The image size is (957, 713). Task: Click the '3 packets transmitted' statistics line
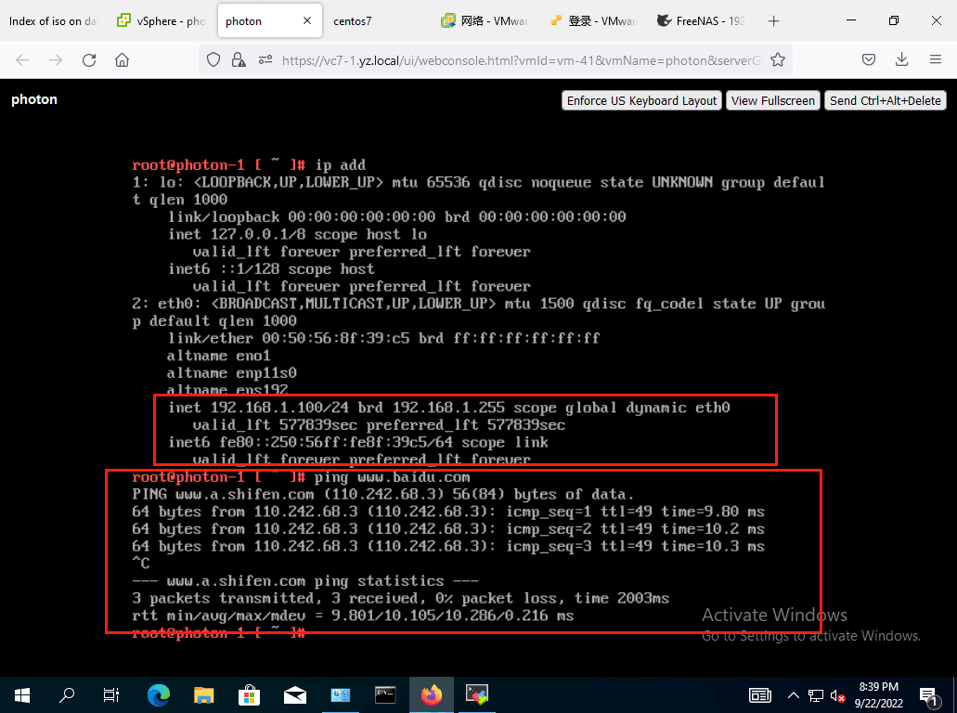400,598
